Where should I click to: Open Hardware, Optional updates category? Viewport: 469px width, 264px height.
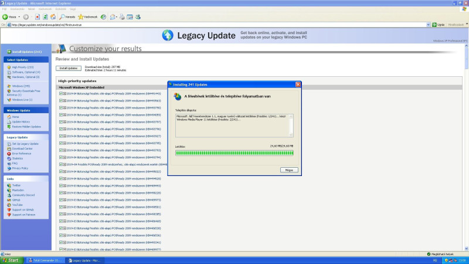pos(25,77)
